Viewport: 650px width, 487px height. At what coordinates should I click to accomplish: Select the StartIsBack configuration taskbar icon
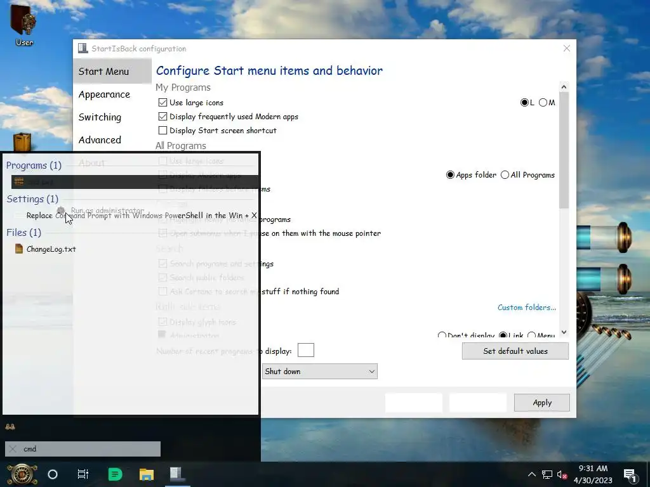tap(177, 474)
